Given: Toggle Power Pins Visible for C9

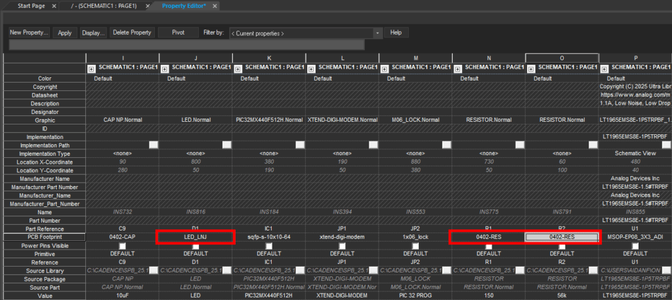Looking at the screenshot, I should tap(123, 246).
